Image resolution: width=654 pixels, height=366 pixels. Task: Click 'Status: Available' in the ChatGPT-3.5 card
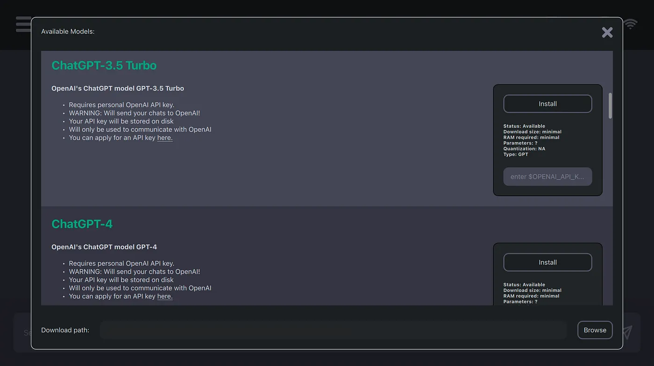click(x=524, y=126)
